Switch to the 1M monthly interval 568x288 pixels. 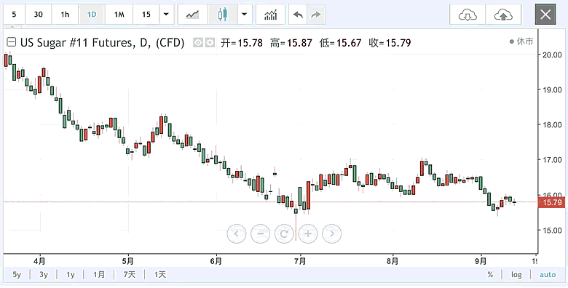119,15
